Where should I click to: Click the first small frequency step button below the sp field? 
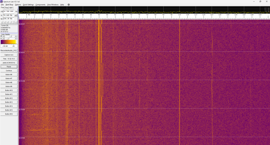pos(2,22)
